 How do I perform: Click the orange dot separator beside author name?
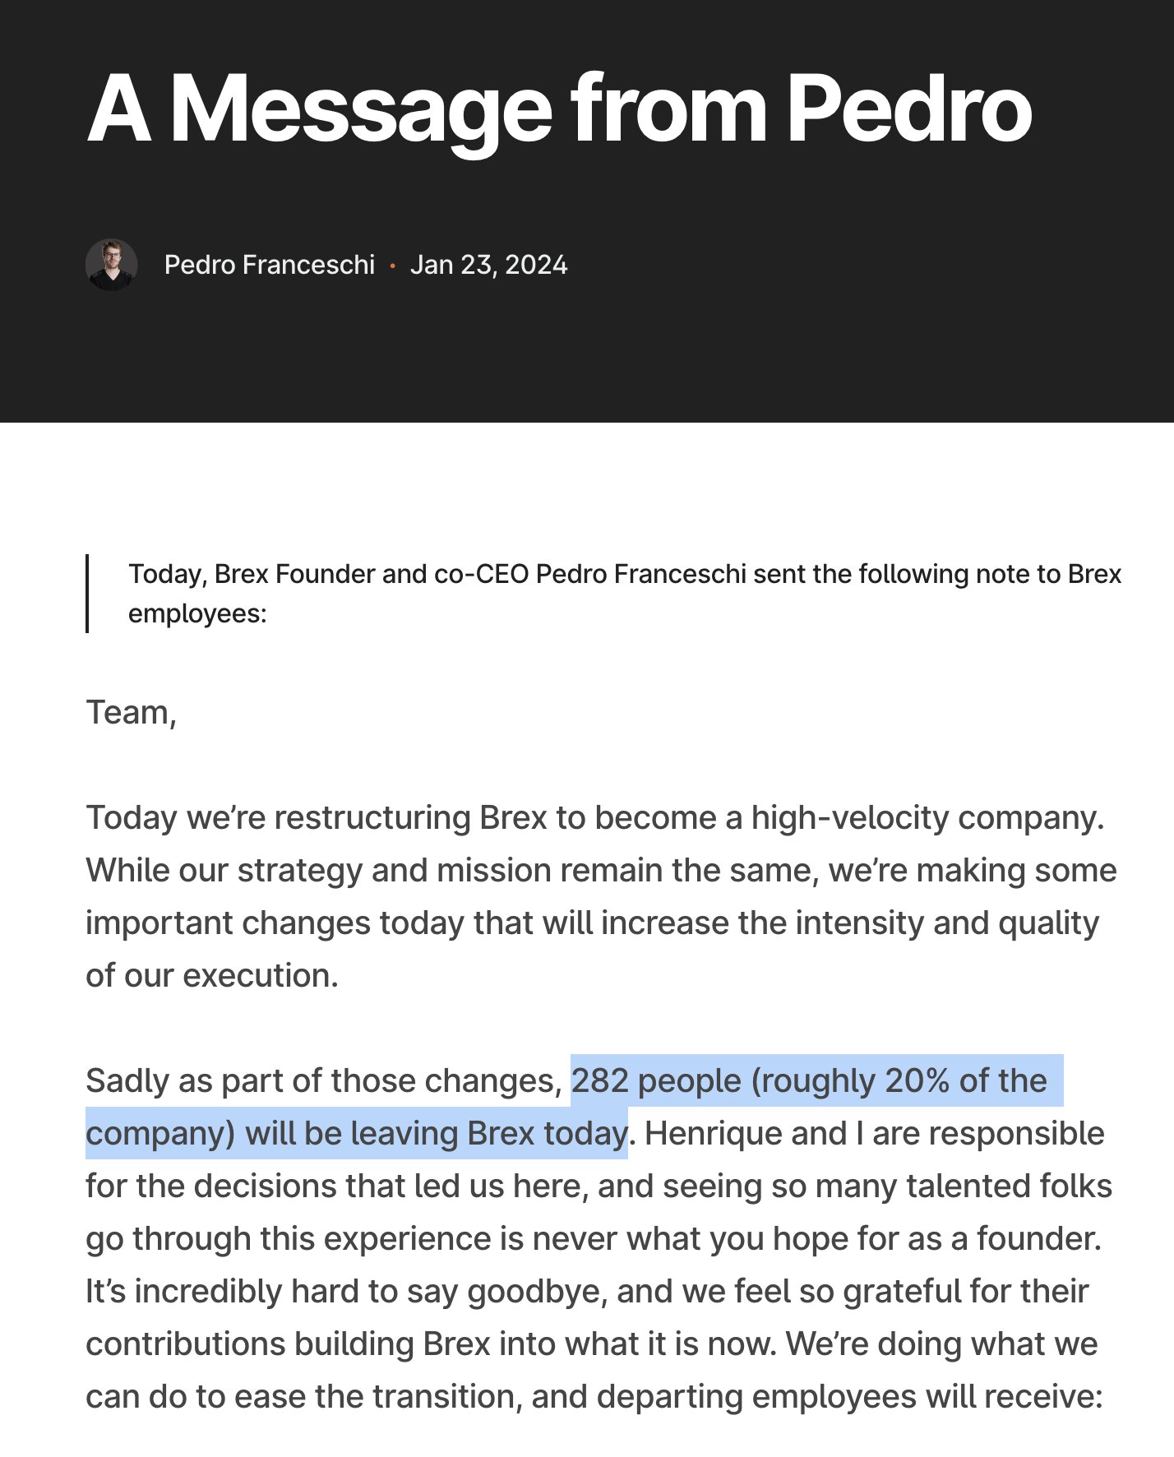[x=393, y=266]
